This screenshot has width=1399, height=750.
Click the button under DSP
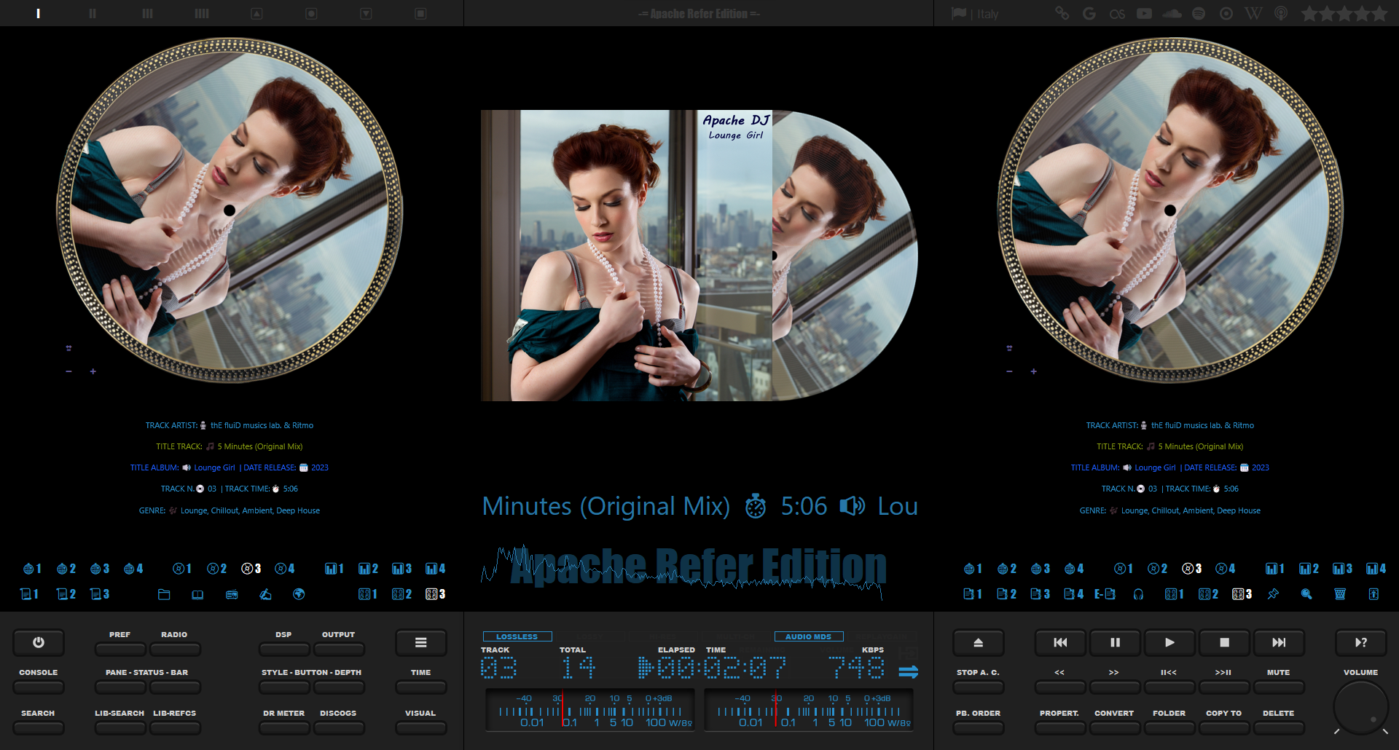pos(284,648)
